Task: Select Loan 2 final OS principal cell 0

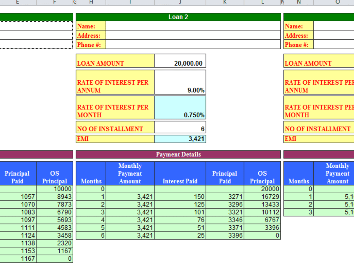Action: coord(262,235)
